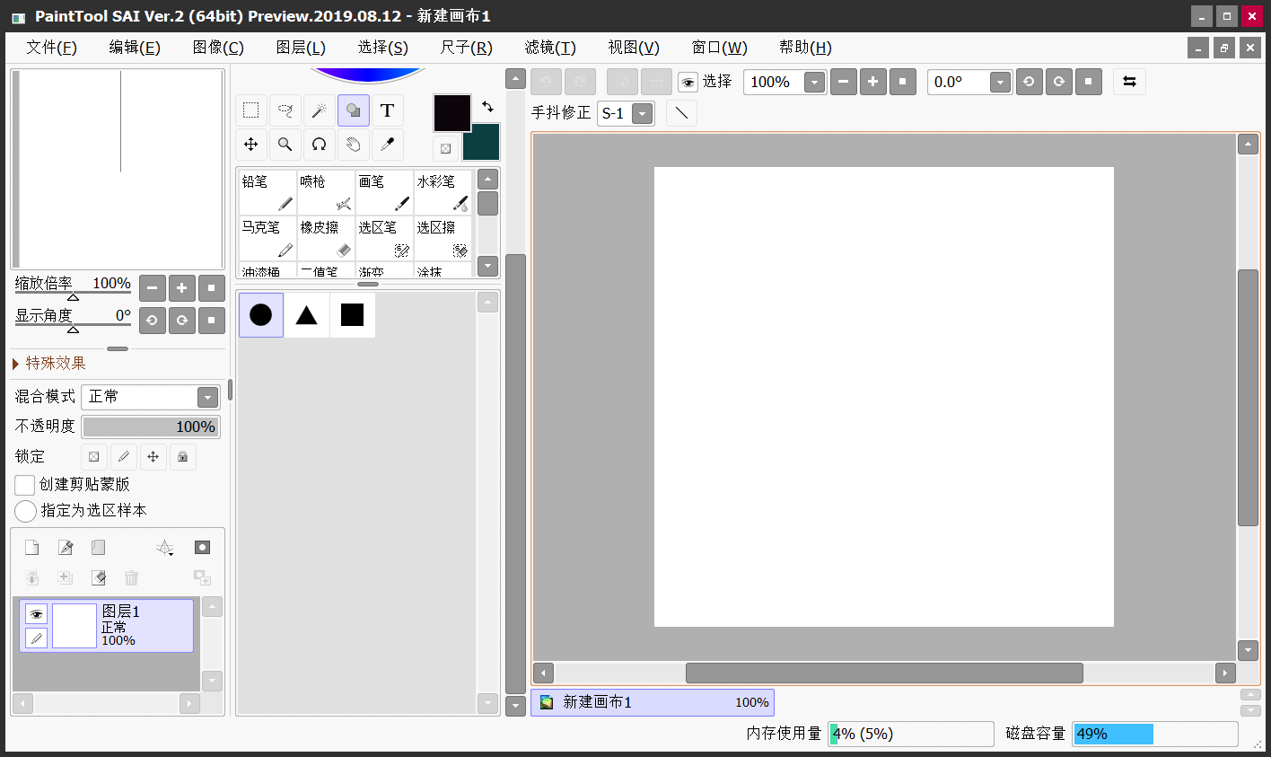Expand the 特殊效果 section
Screen dimensions: 1271x757
point(49,363)
